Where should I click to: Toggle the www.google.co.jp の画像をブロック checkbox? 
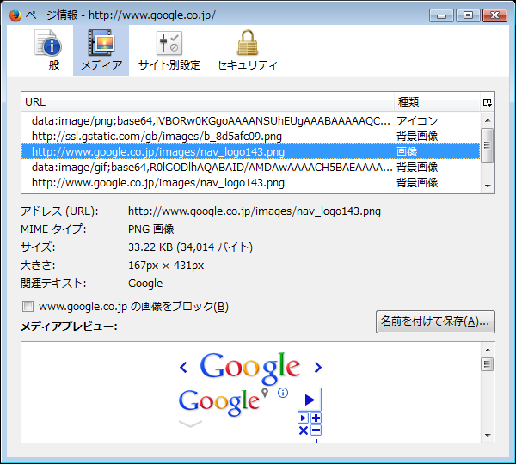(28, 307)
